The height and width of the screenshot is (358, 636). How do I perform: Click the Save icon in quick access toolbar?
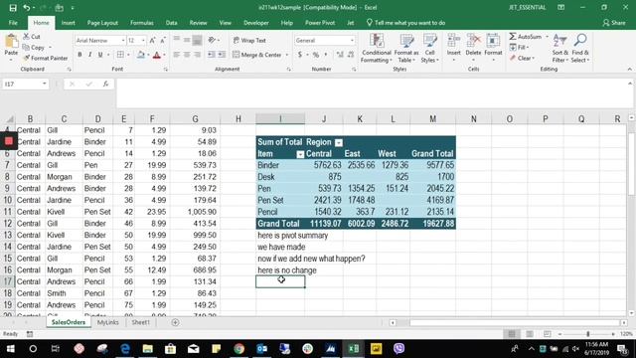click(13, 8)
